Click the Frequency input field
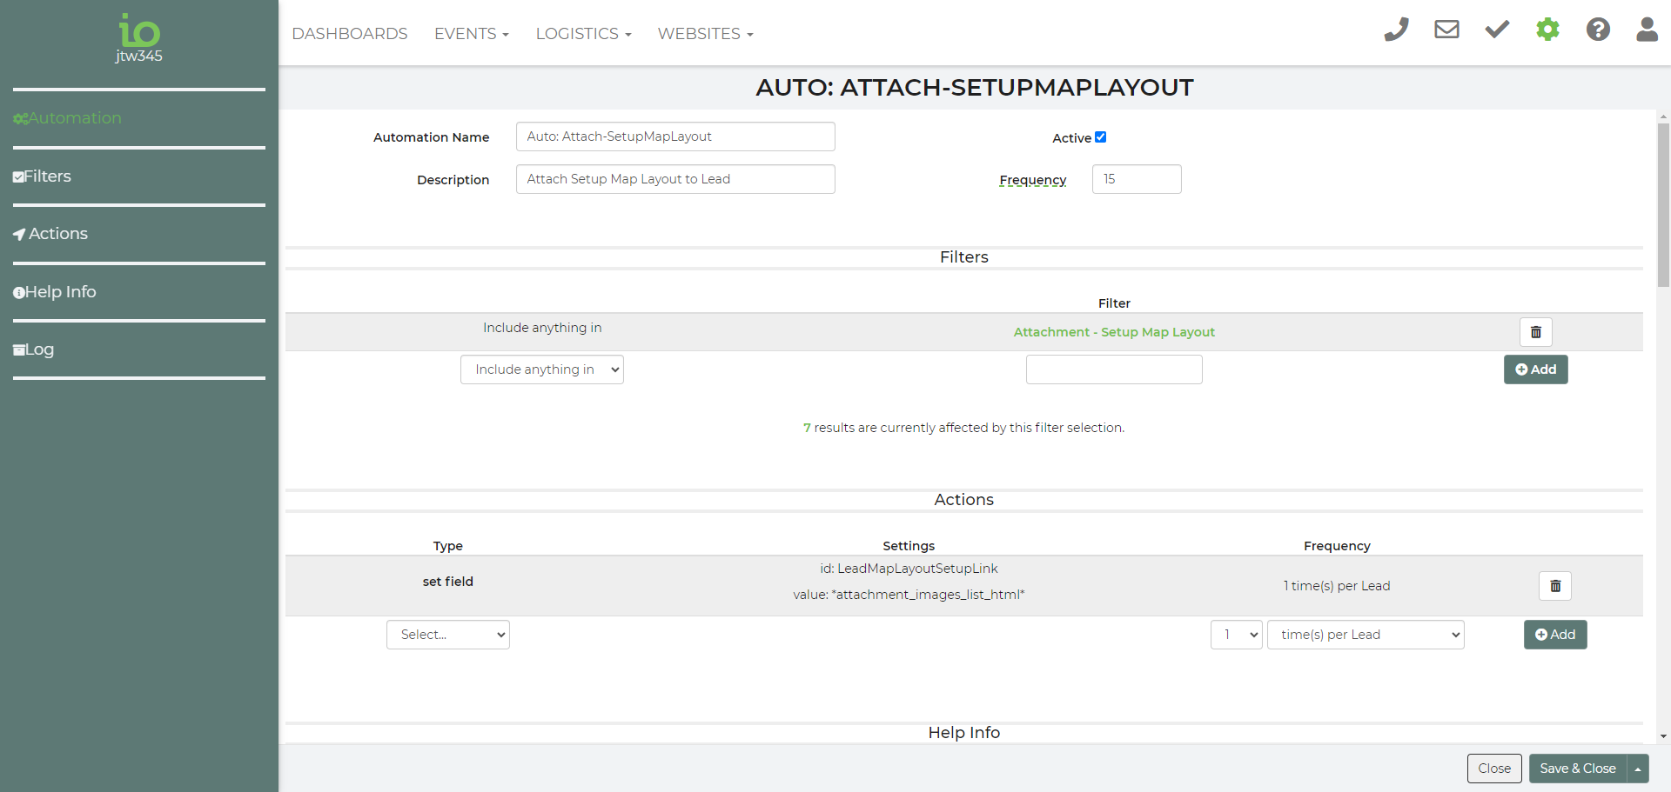Image resolution: width=1671 pixels, height=792 pixels. (1136, 179)
